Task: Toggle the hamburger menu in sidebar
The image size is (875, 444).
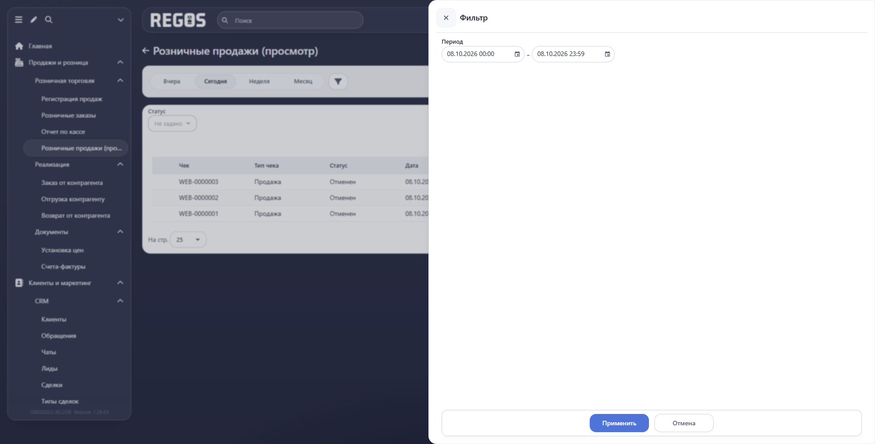Action: (x=19, y=20)
